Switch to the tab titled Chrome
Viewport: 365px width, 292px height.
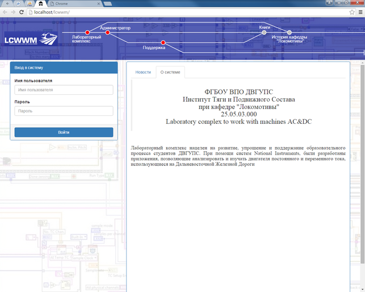pyautogui.click(x=74, y=3)
